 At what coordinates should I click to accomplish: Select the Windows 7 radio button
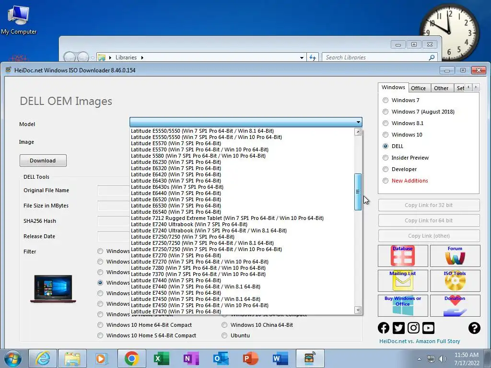(x=386, y=100)
